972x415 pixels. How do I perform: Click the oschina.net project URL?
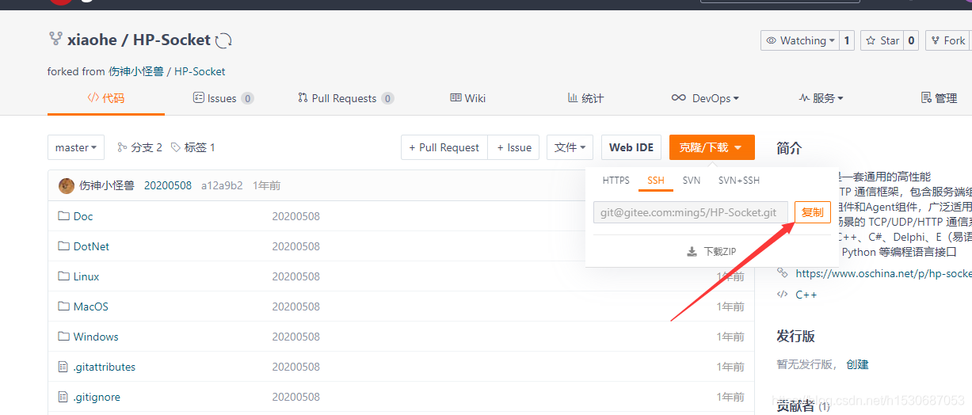pyautogui.click(x=883, y=272)
